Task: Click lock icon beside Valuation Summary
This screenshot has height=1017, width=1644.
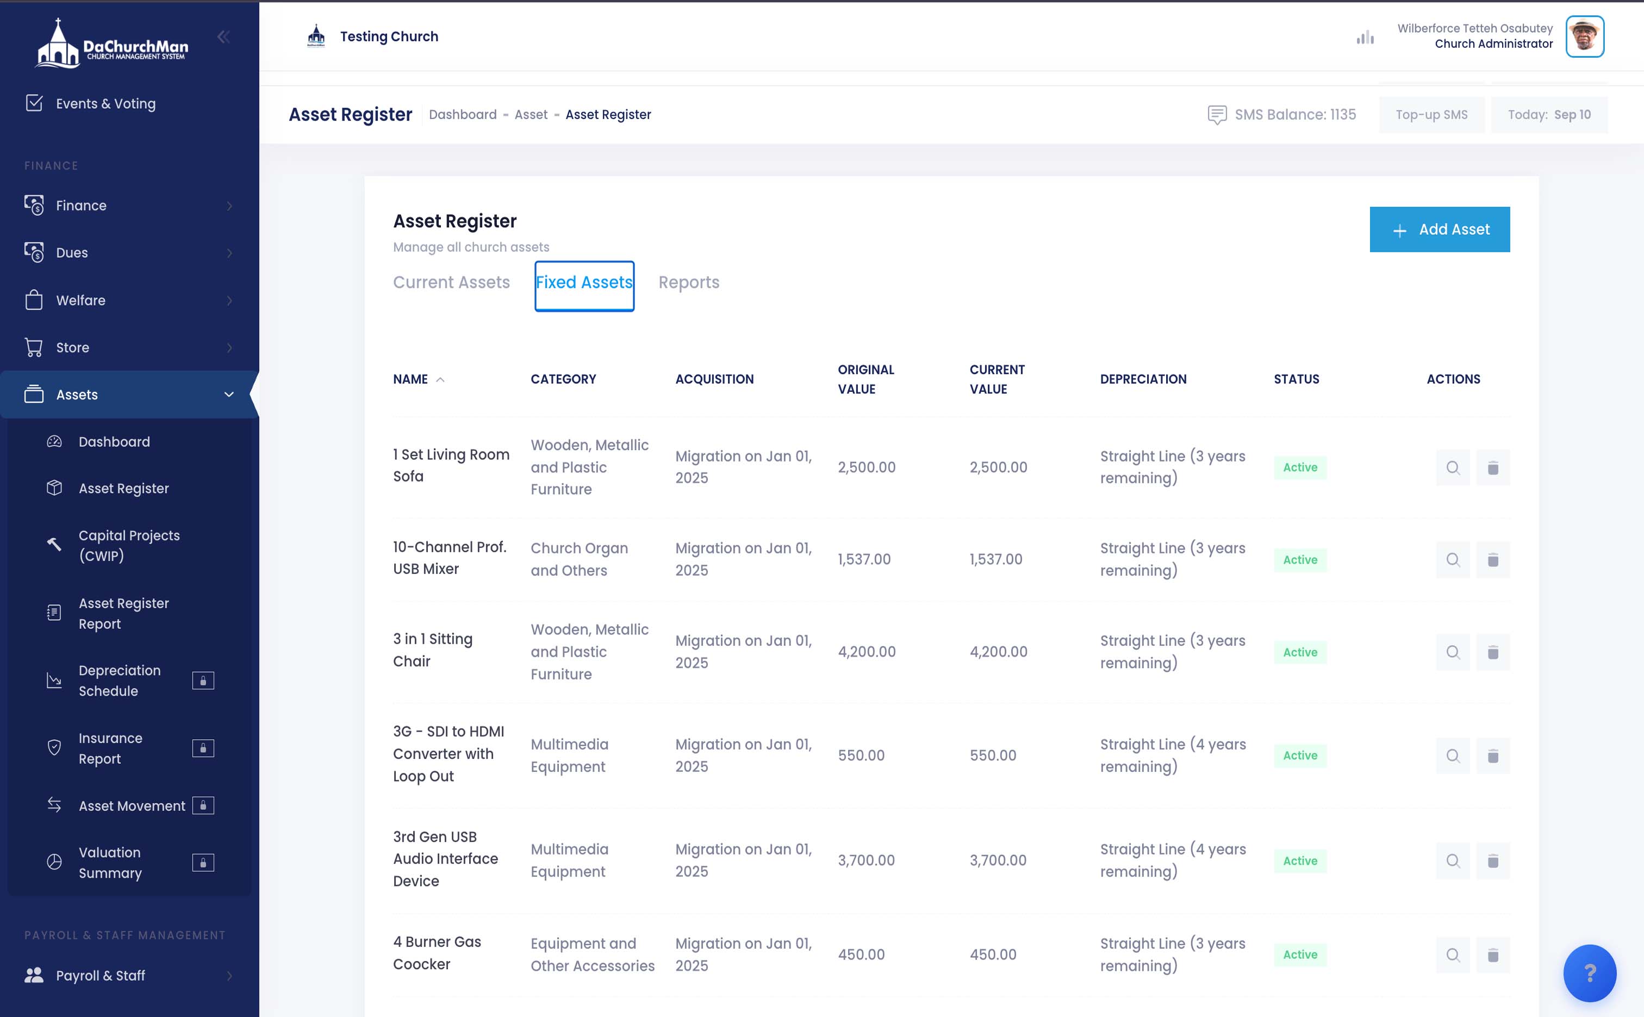Action: click(x=203, y=862)
